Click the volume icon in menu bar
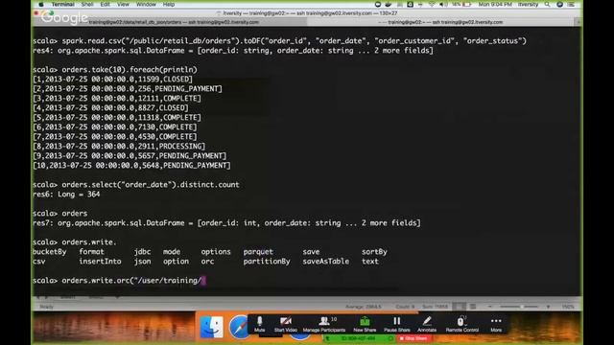614x345 pixels. tap(443, 4)
